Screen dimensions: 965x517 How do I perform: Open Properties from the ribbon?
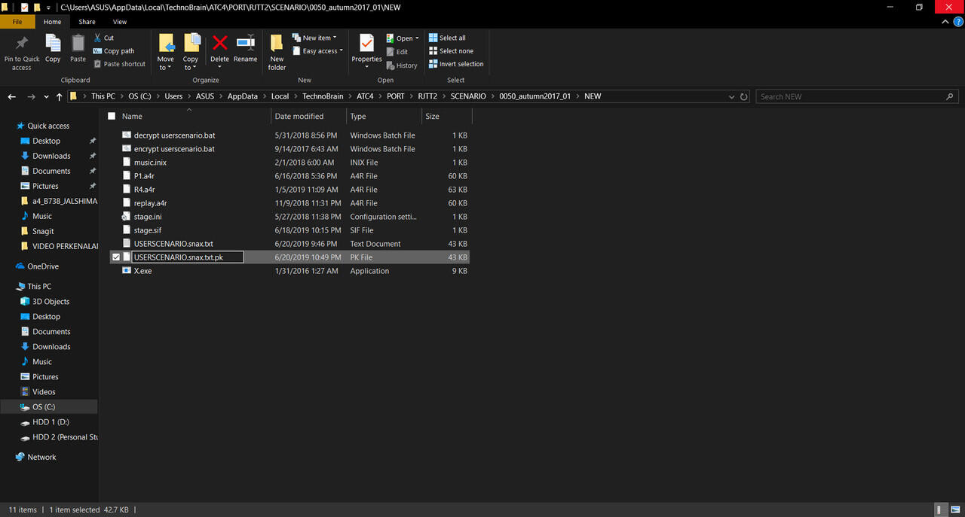[366, 44]
